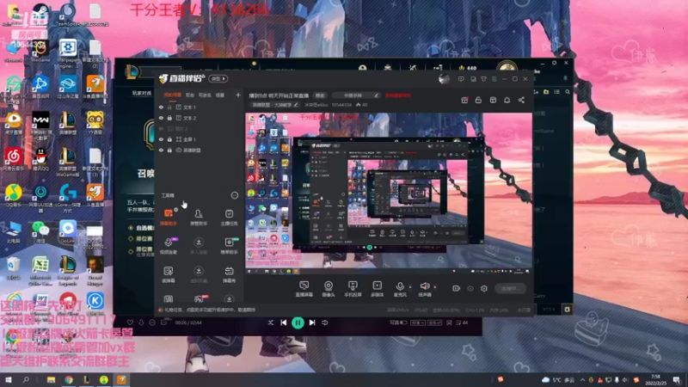Screen dimensions: 688x387
Task: Open the 虚拟形象 download tool
Action: (x=199, y=274)
